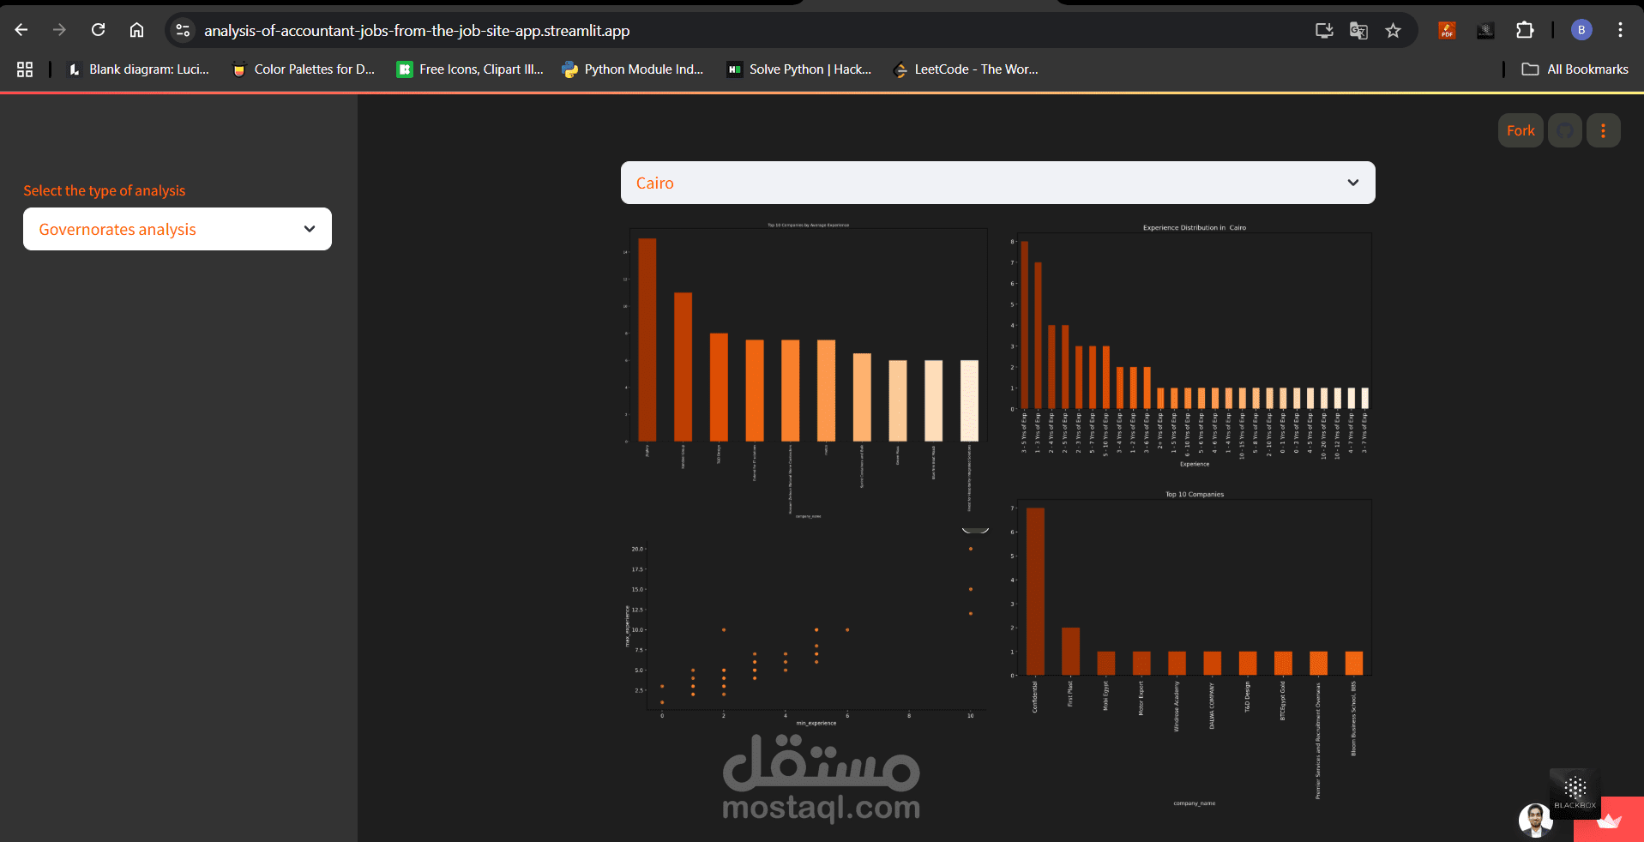Screen dimensions: 1644x842
Task: Click the address bar URL
Action: click(x=417, y=31)
